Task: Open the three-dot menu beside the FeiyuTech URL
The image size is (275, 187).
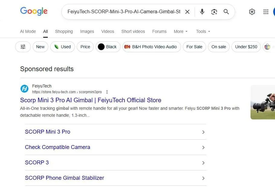Action: click(x=107, y=92)
